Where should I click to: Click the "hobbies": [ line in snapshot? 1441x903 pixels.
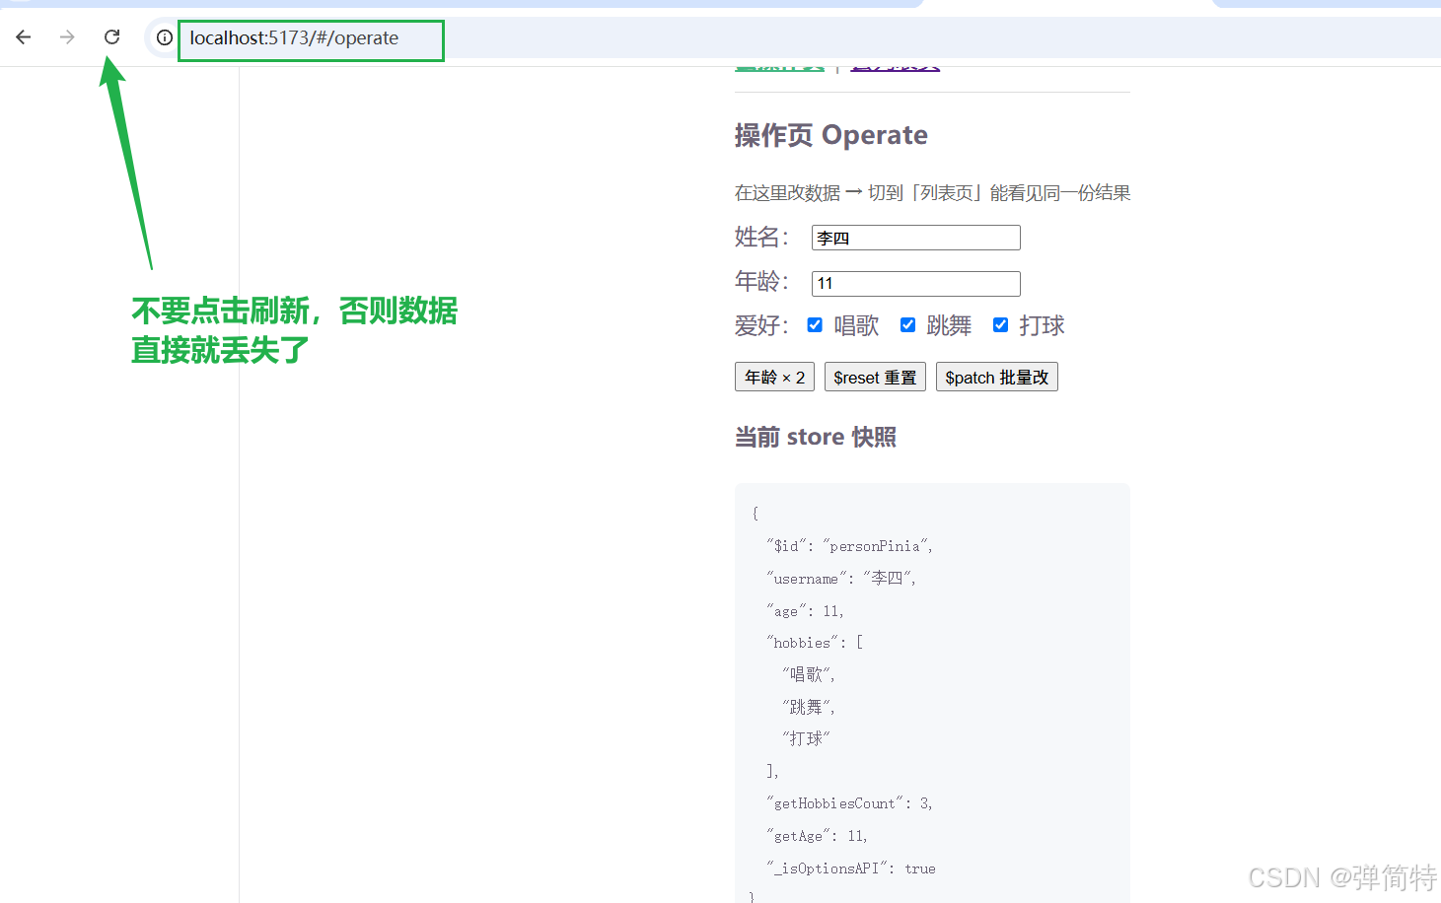815,643
